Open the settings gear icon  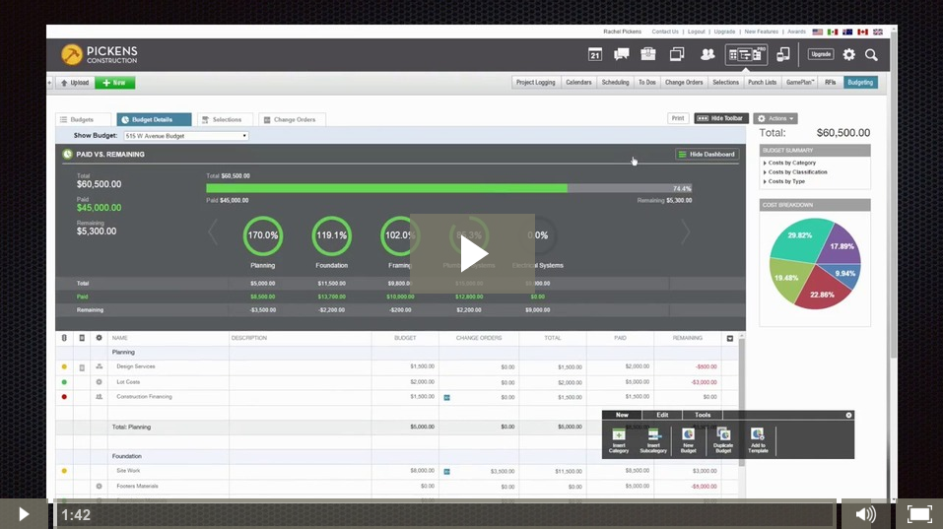[x=848, y=55]
